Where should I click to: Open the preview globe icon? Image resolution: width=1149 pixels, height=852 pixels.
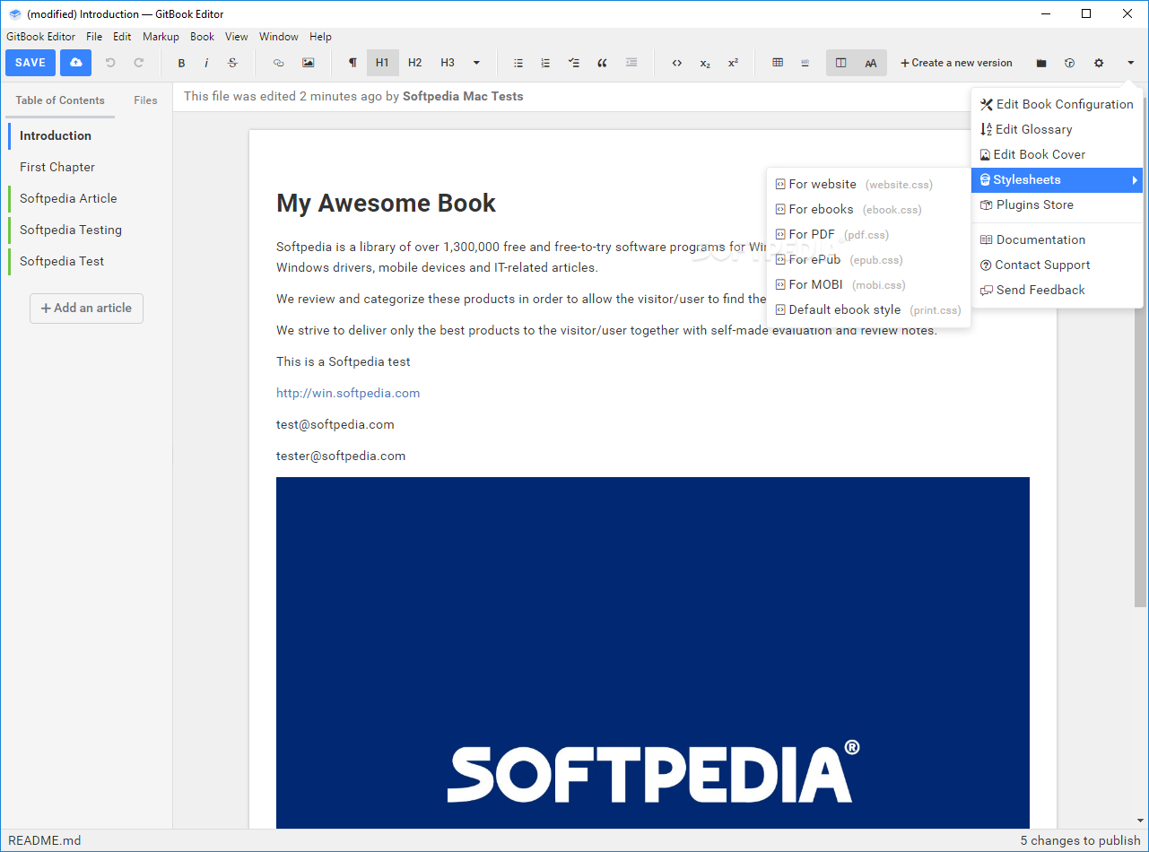pos(1069,63)
